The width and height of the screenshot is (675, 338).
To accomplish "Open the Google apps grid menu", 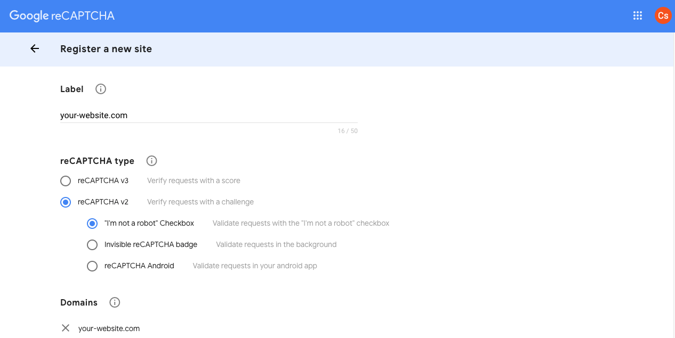I will pos(638,15).
